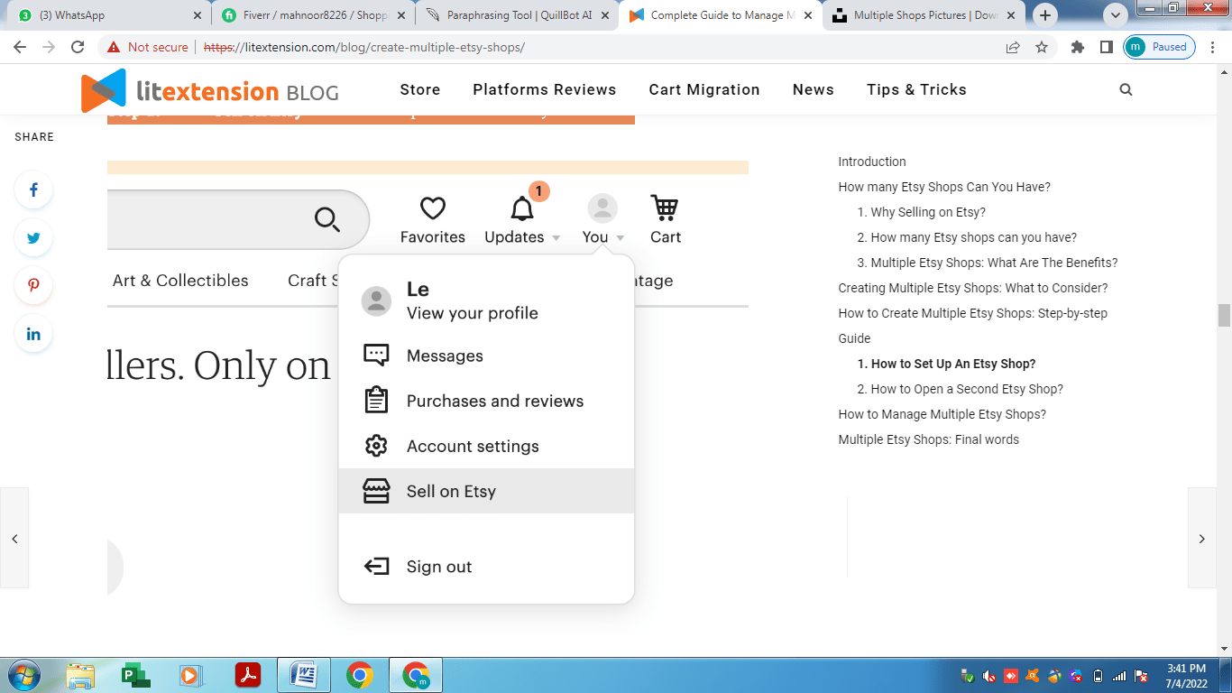Open Account settings menu entry

(x=486, y=446)
